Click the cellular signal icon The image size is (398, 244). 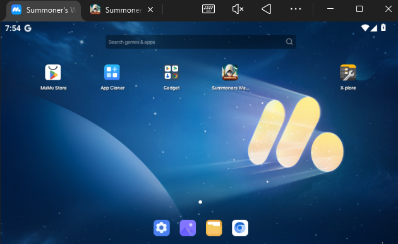pos(373,28)
